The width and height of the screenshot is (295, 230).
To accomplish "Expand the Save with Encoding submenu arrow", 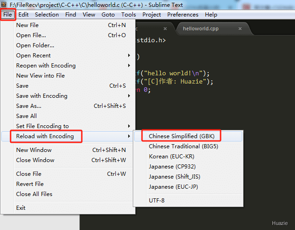I will tap(129, 96).
